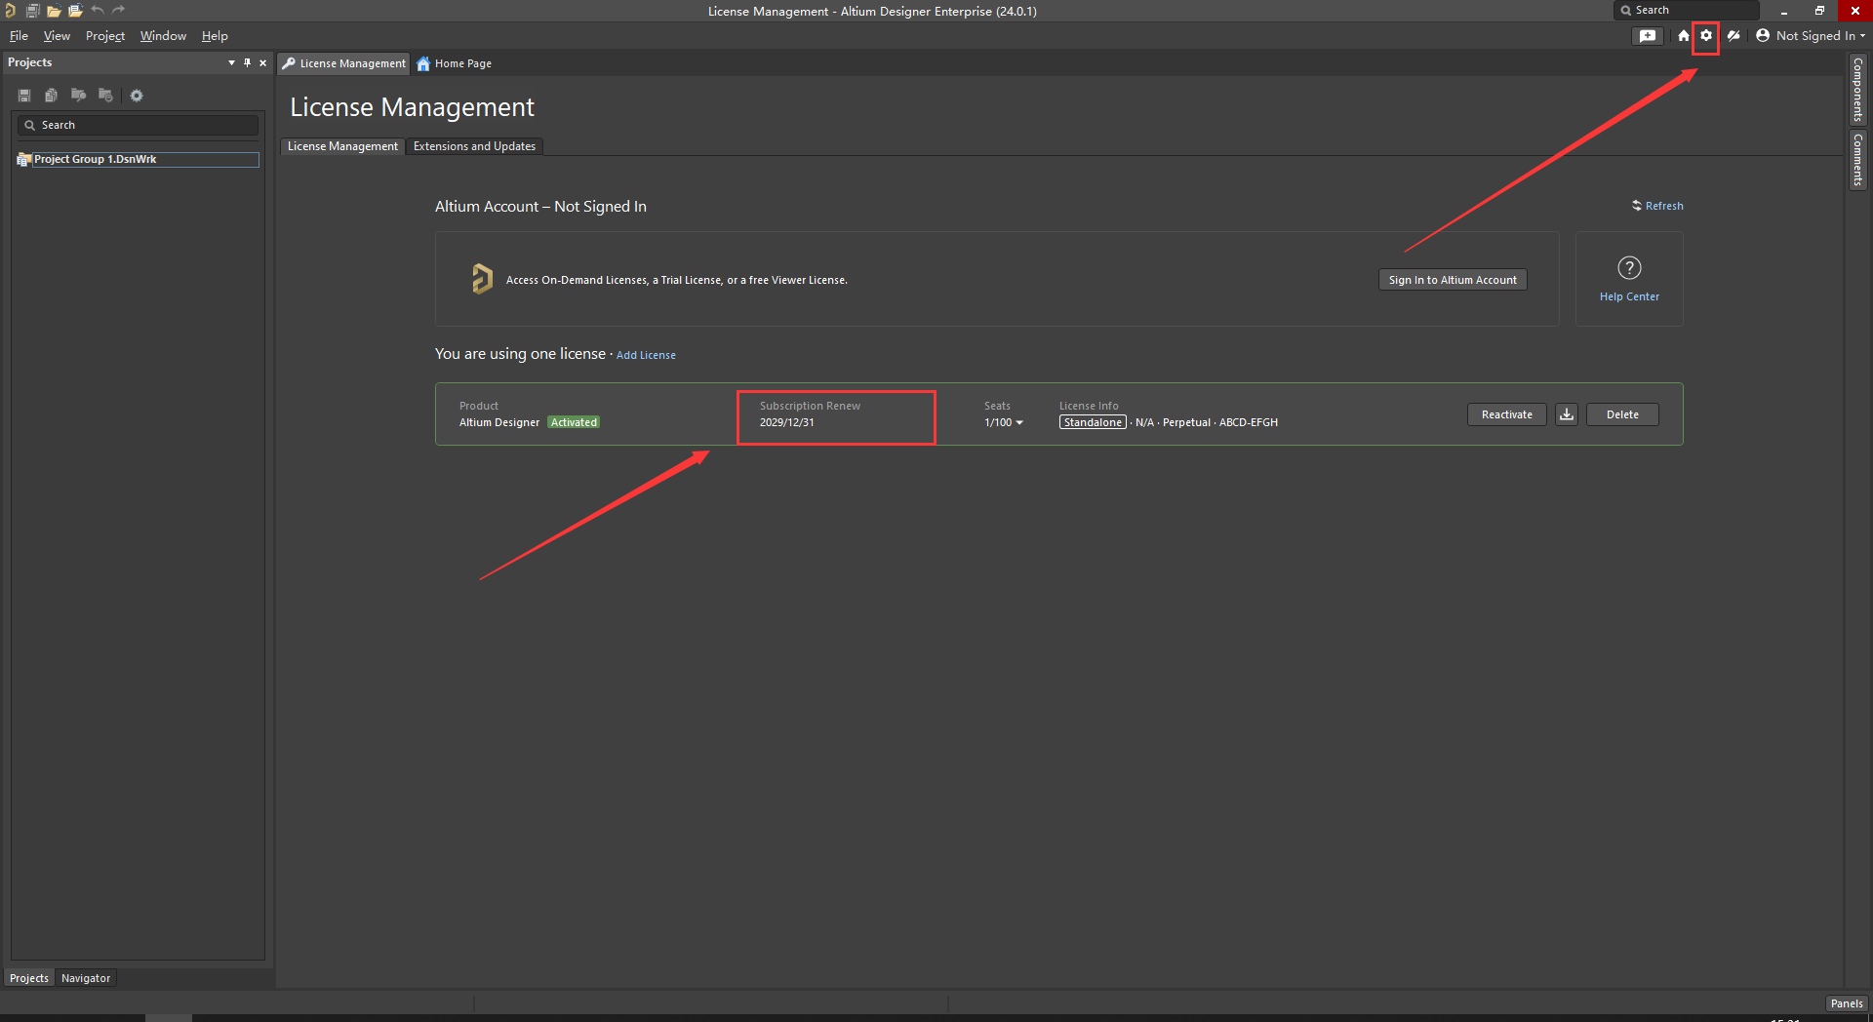Open the Comments side panel tab
This screenshot has width=1873, height=1022.
click(1857, 160)
